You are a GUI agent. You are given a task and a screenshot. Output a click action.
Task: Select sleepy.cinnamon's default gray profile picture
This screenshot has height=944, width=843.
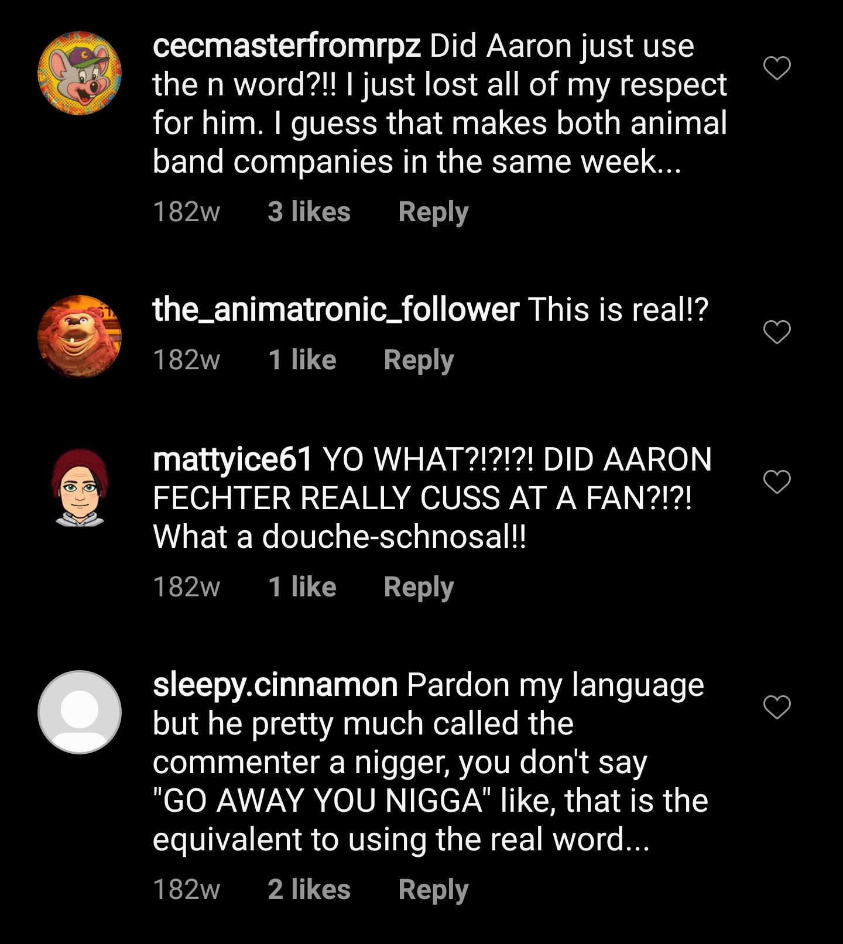[x=80, y=712]
